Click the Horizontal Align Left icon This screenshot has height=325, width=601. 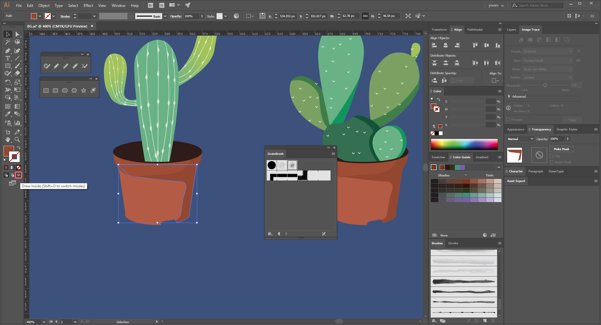434,45
